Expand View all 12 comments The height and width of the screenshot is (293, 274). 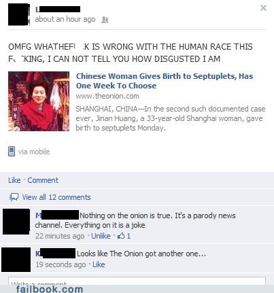[x=56, y=197]
